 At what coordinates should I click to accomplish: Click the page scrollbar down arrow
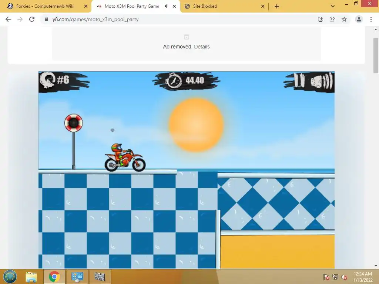(376, 266)
